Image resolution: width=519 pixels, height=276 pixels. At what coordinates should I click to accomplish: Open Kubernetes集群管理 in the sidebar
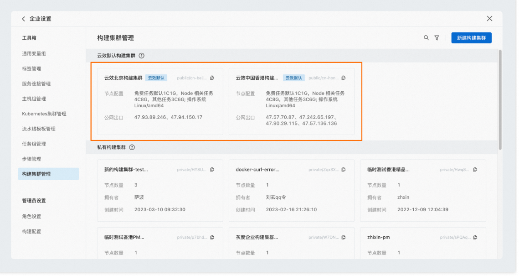[x=44, y=115]
